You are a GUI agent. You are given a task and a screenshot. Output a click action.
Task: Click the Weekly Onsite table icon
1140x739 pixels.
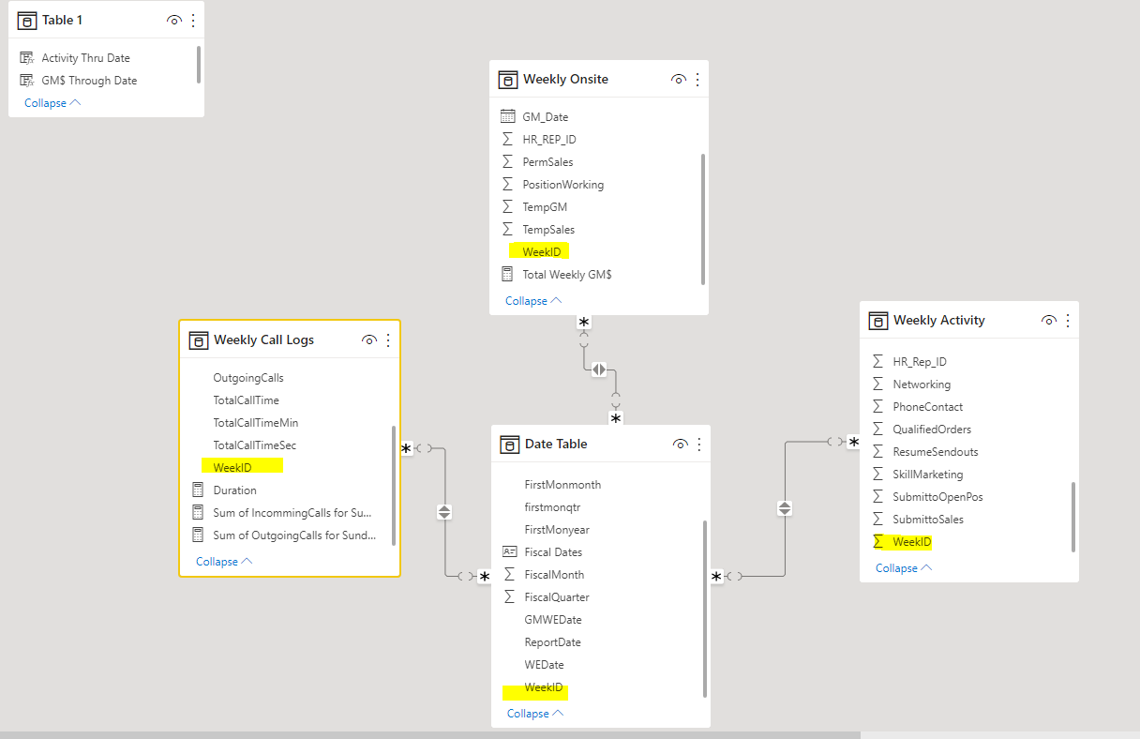(x=507, y=79)
